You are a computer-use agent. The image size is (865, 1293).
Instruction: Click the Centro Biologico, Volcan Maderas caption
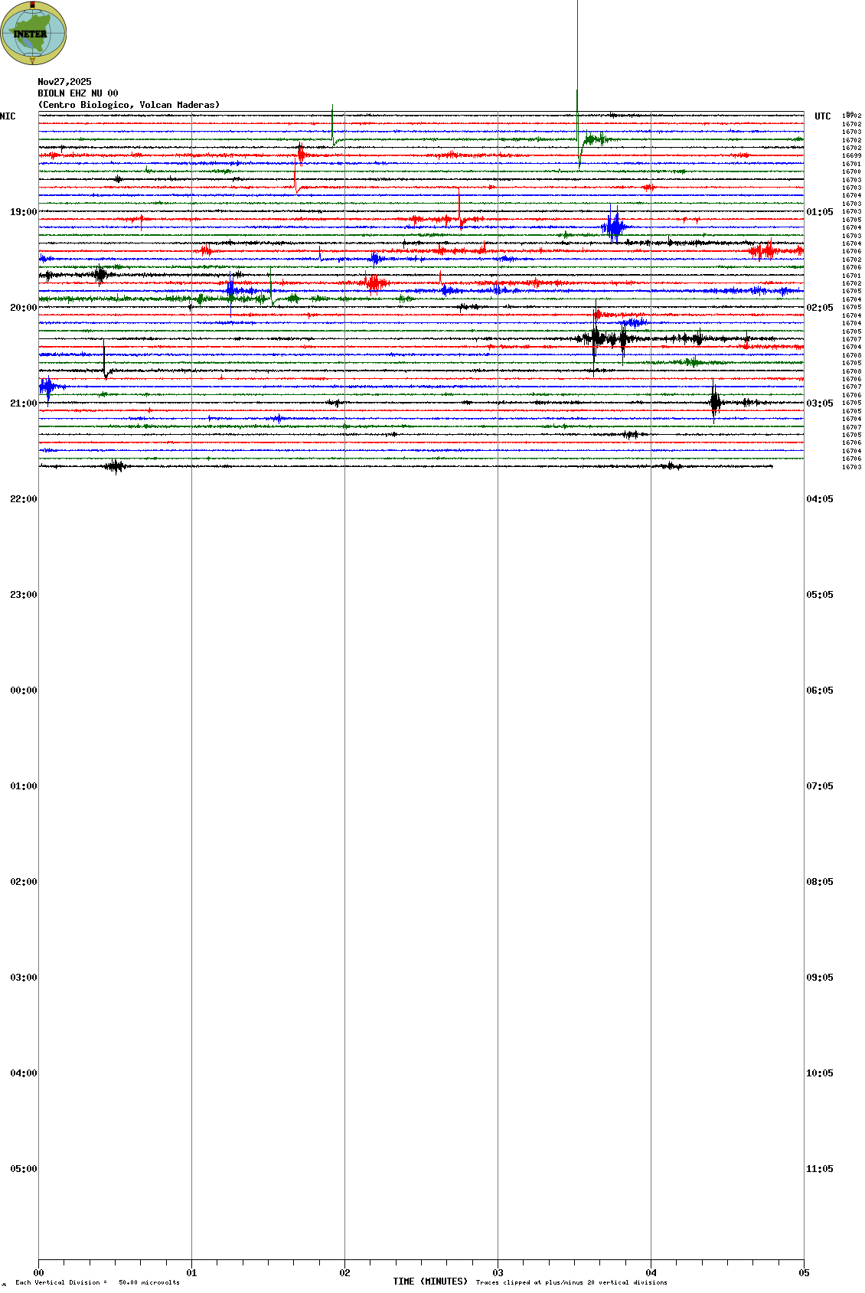coord(129,105)
